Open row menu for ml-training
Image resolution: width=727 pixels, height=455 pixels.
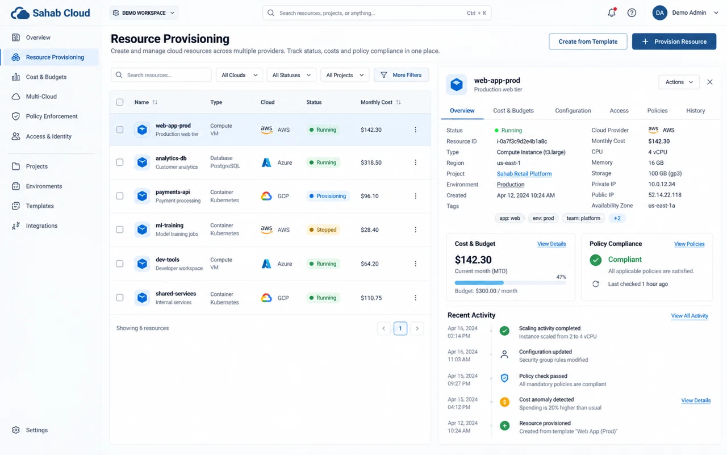[x=415, y=229]
